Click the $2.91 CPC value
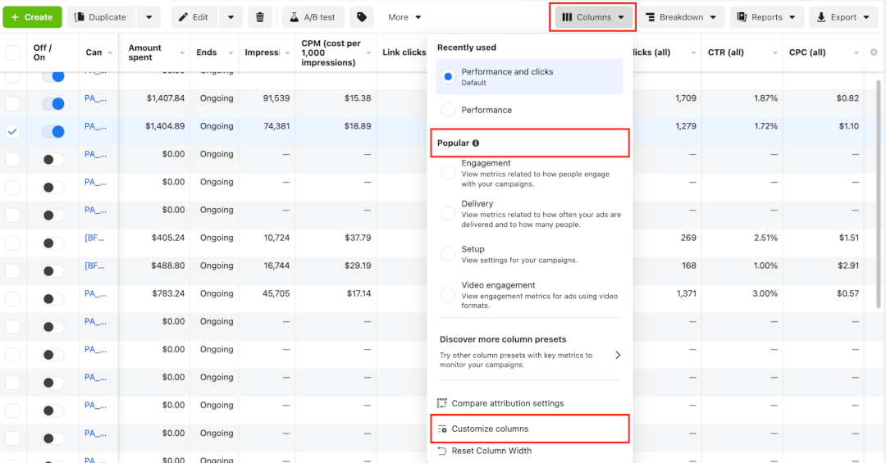Screen dimensions: 886x463 point(849,266)
